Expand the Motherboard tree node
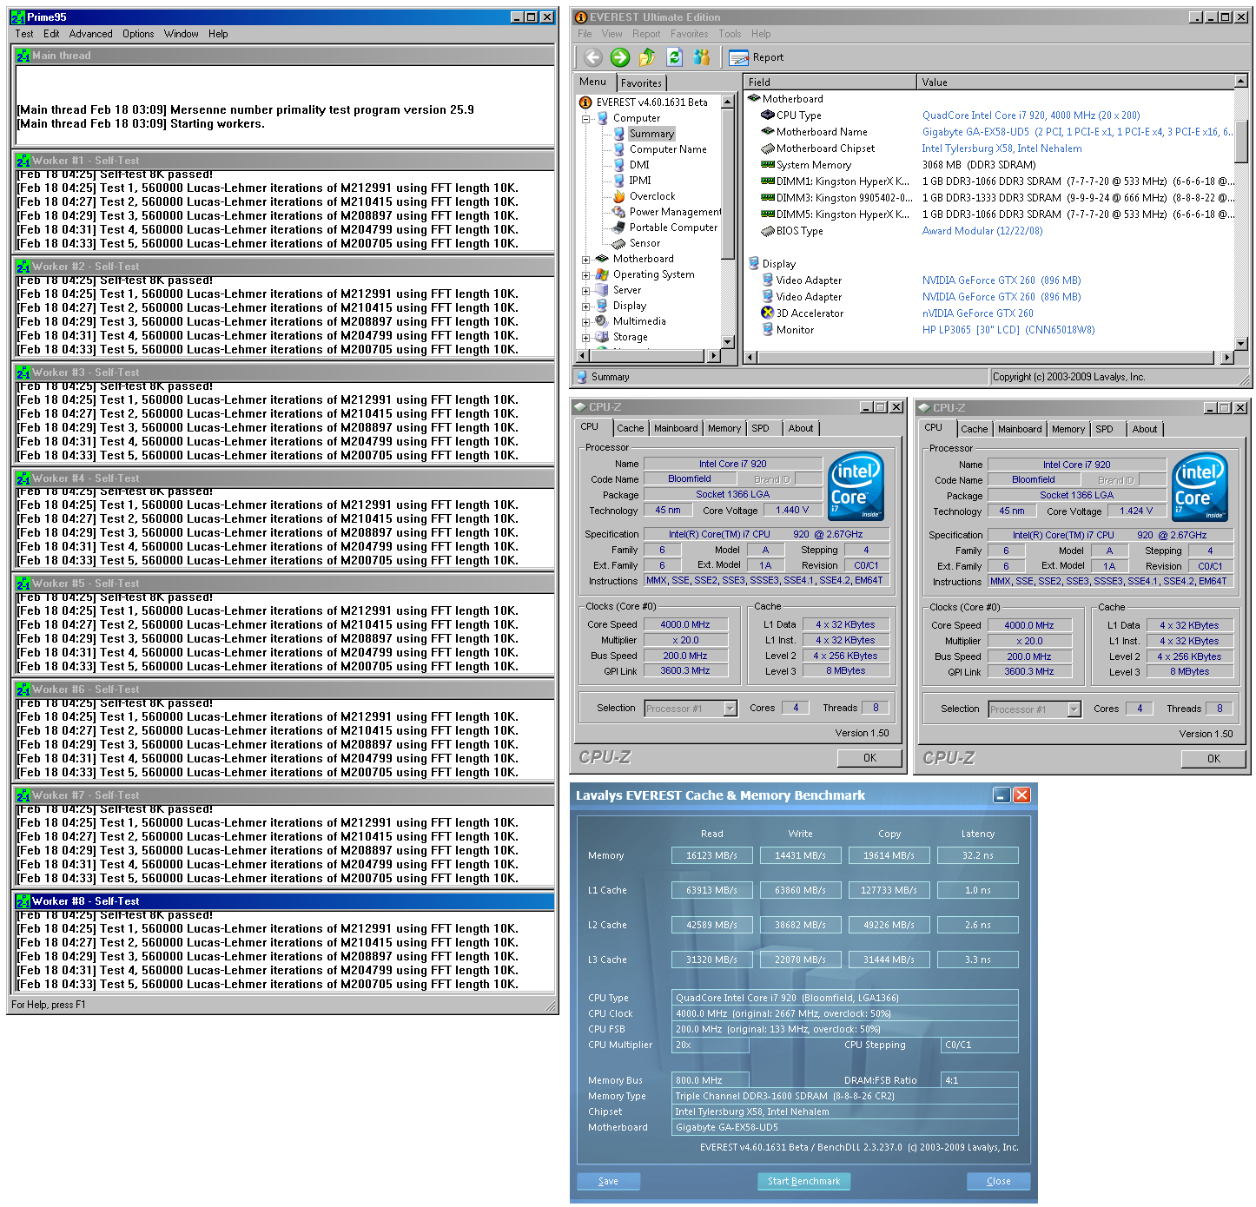1256x1207 pixels. (585, 260)
